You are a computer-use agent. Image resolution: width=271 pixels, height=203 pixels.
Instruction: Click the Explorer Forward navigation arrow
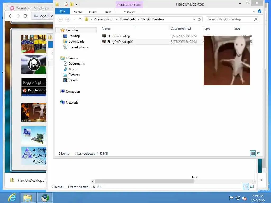tap(68, 19)
